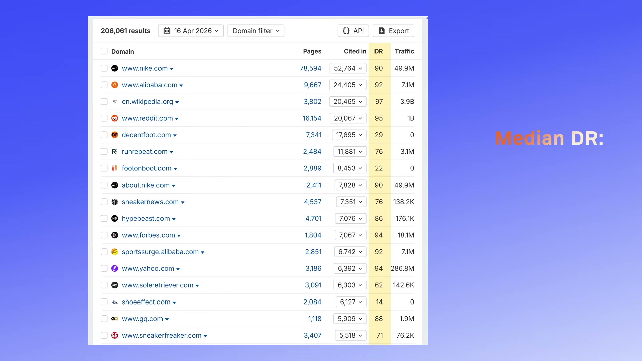Click traffic value 286.8M for yahoo.com
This screenshot has width=642, height=361.
point(402,269)
